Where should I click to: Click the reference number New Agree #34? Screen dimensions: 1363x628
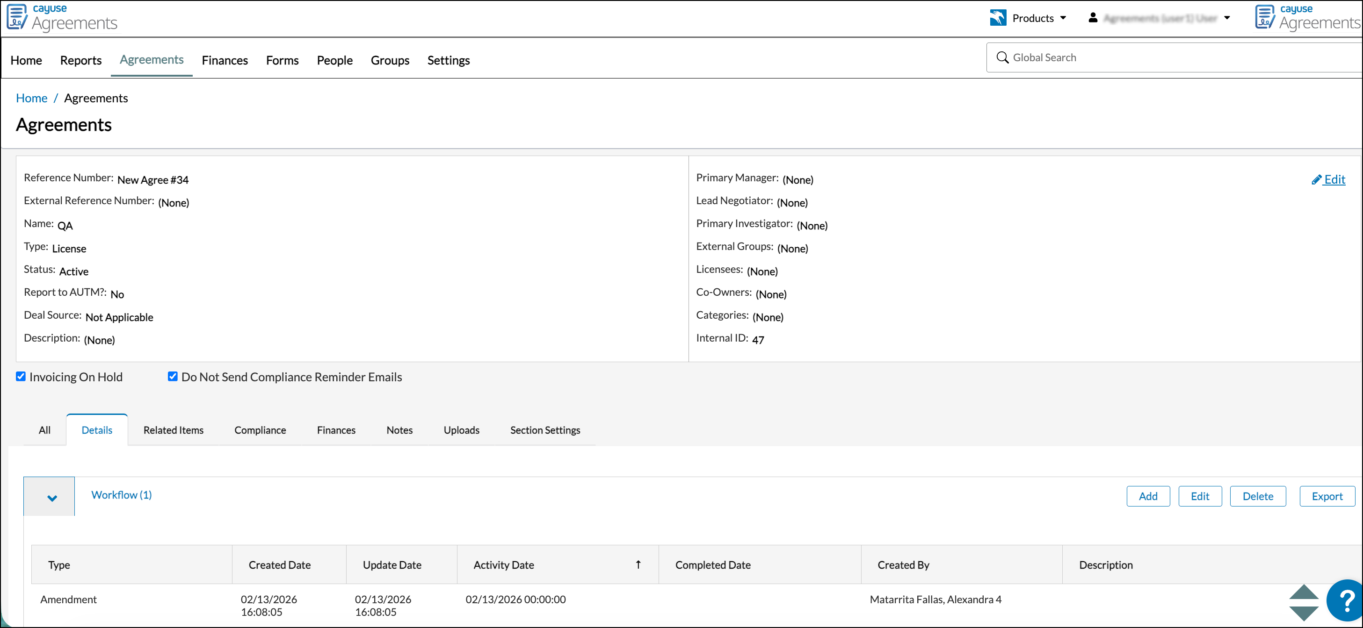tap(153, 180)
